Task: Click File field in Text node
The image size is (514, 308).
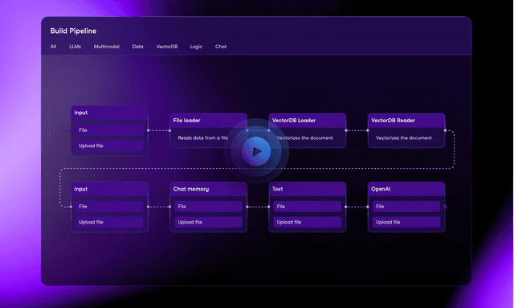Action: [308, 207]
